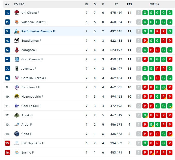The width and height of the screenshot is (175, 160).
Task: Open the Gran Canaria F team link
Action: [32, 59]
